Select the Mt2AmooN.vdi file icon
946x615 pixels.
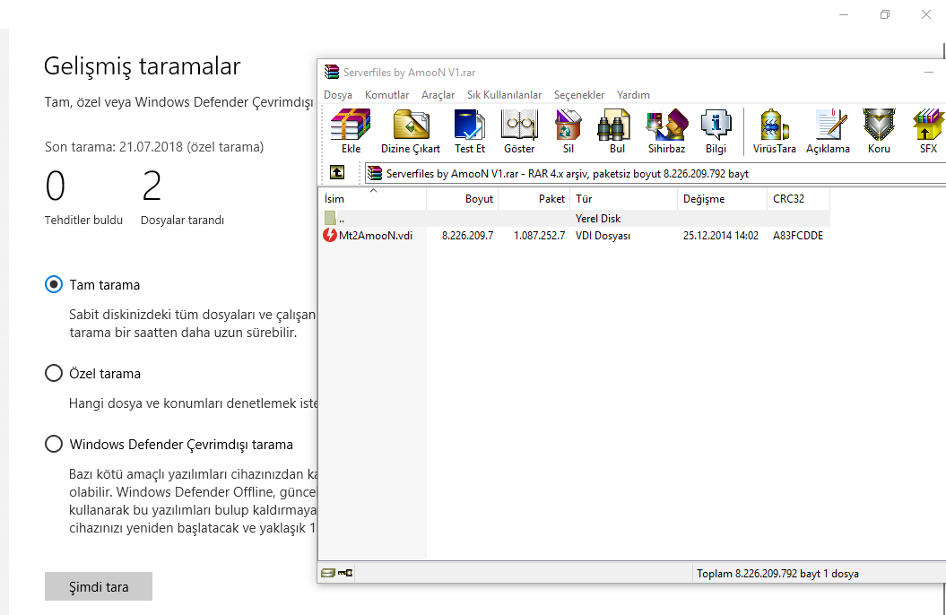click(x=330, y=235)
